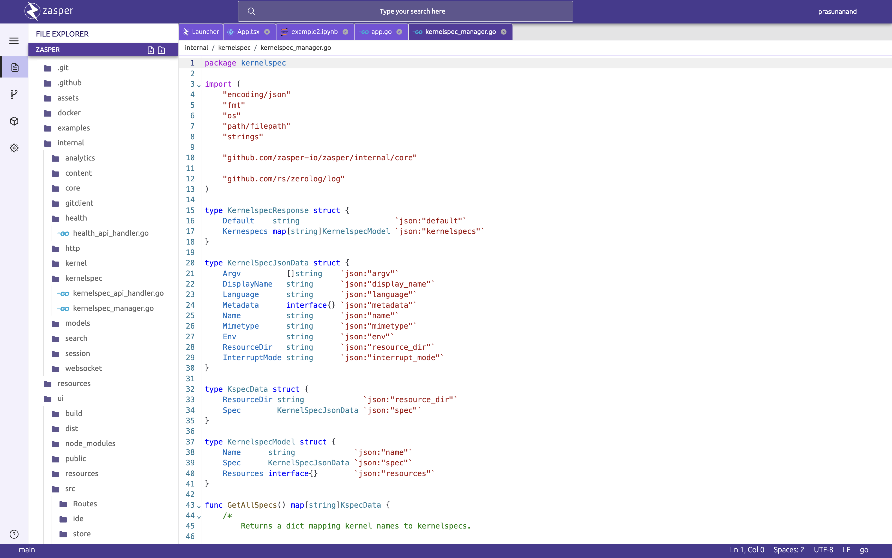This screenshot has width=892, height=558.
Task: Click the help question mark icon
Action: click(14, 534)
